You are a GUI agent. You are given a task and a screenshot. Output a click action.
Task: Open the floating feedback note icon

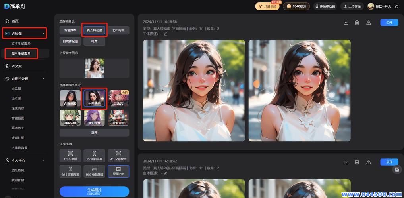396,169
